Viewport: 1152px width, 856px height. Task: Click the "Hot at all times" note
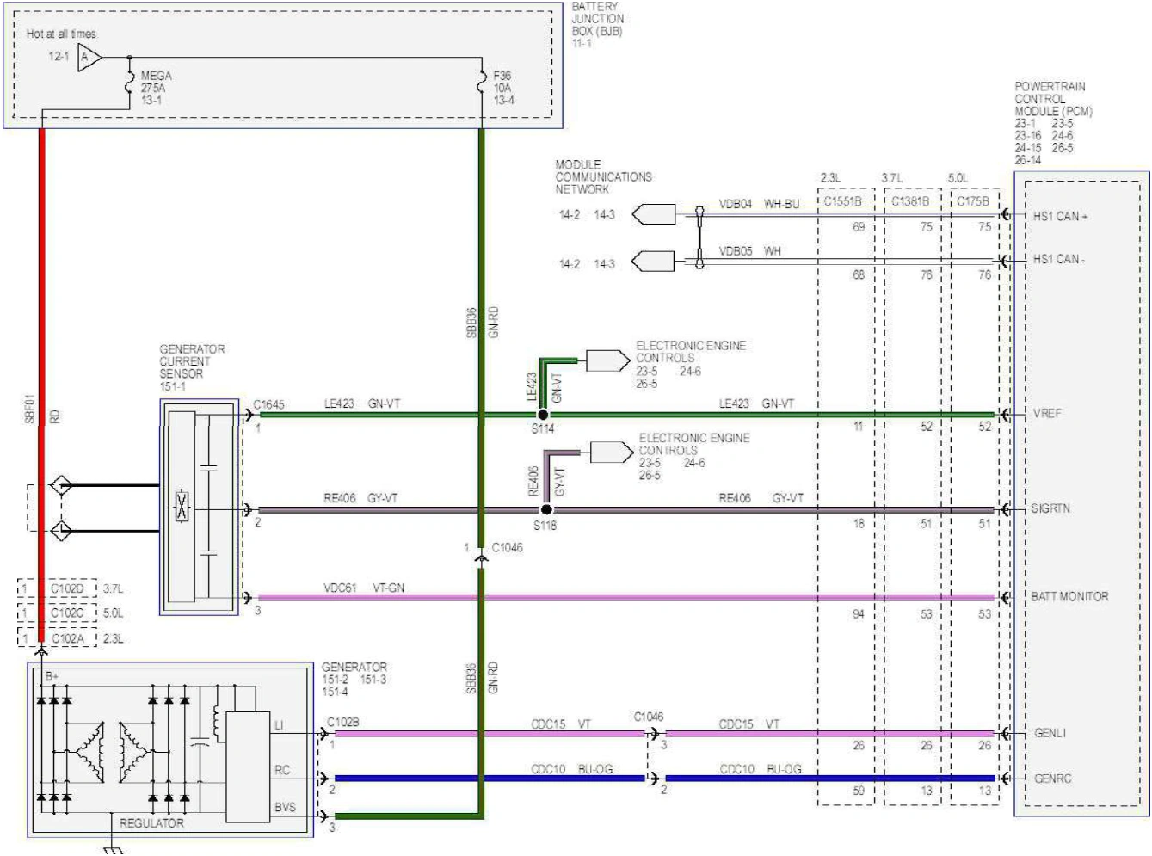point(61,34)
